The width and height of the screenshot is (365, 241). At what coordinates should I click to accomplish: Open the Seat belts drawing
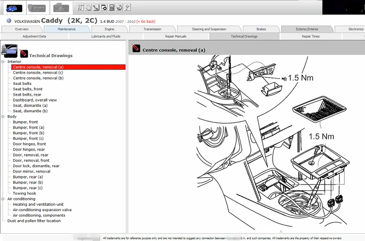pos(22,84)
